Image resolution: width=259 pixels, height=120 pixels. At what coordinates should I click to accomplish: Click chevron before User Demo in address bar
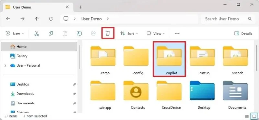click(x=75, y=19)
